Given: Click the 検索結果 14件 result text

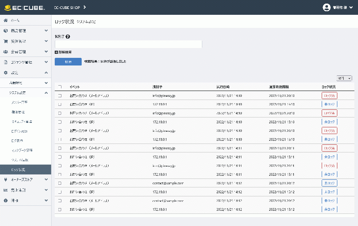Looking at the screenshot, I should tap(105, 61).
